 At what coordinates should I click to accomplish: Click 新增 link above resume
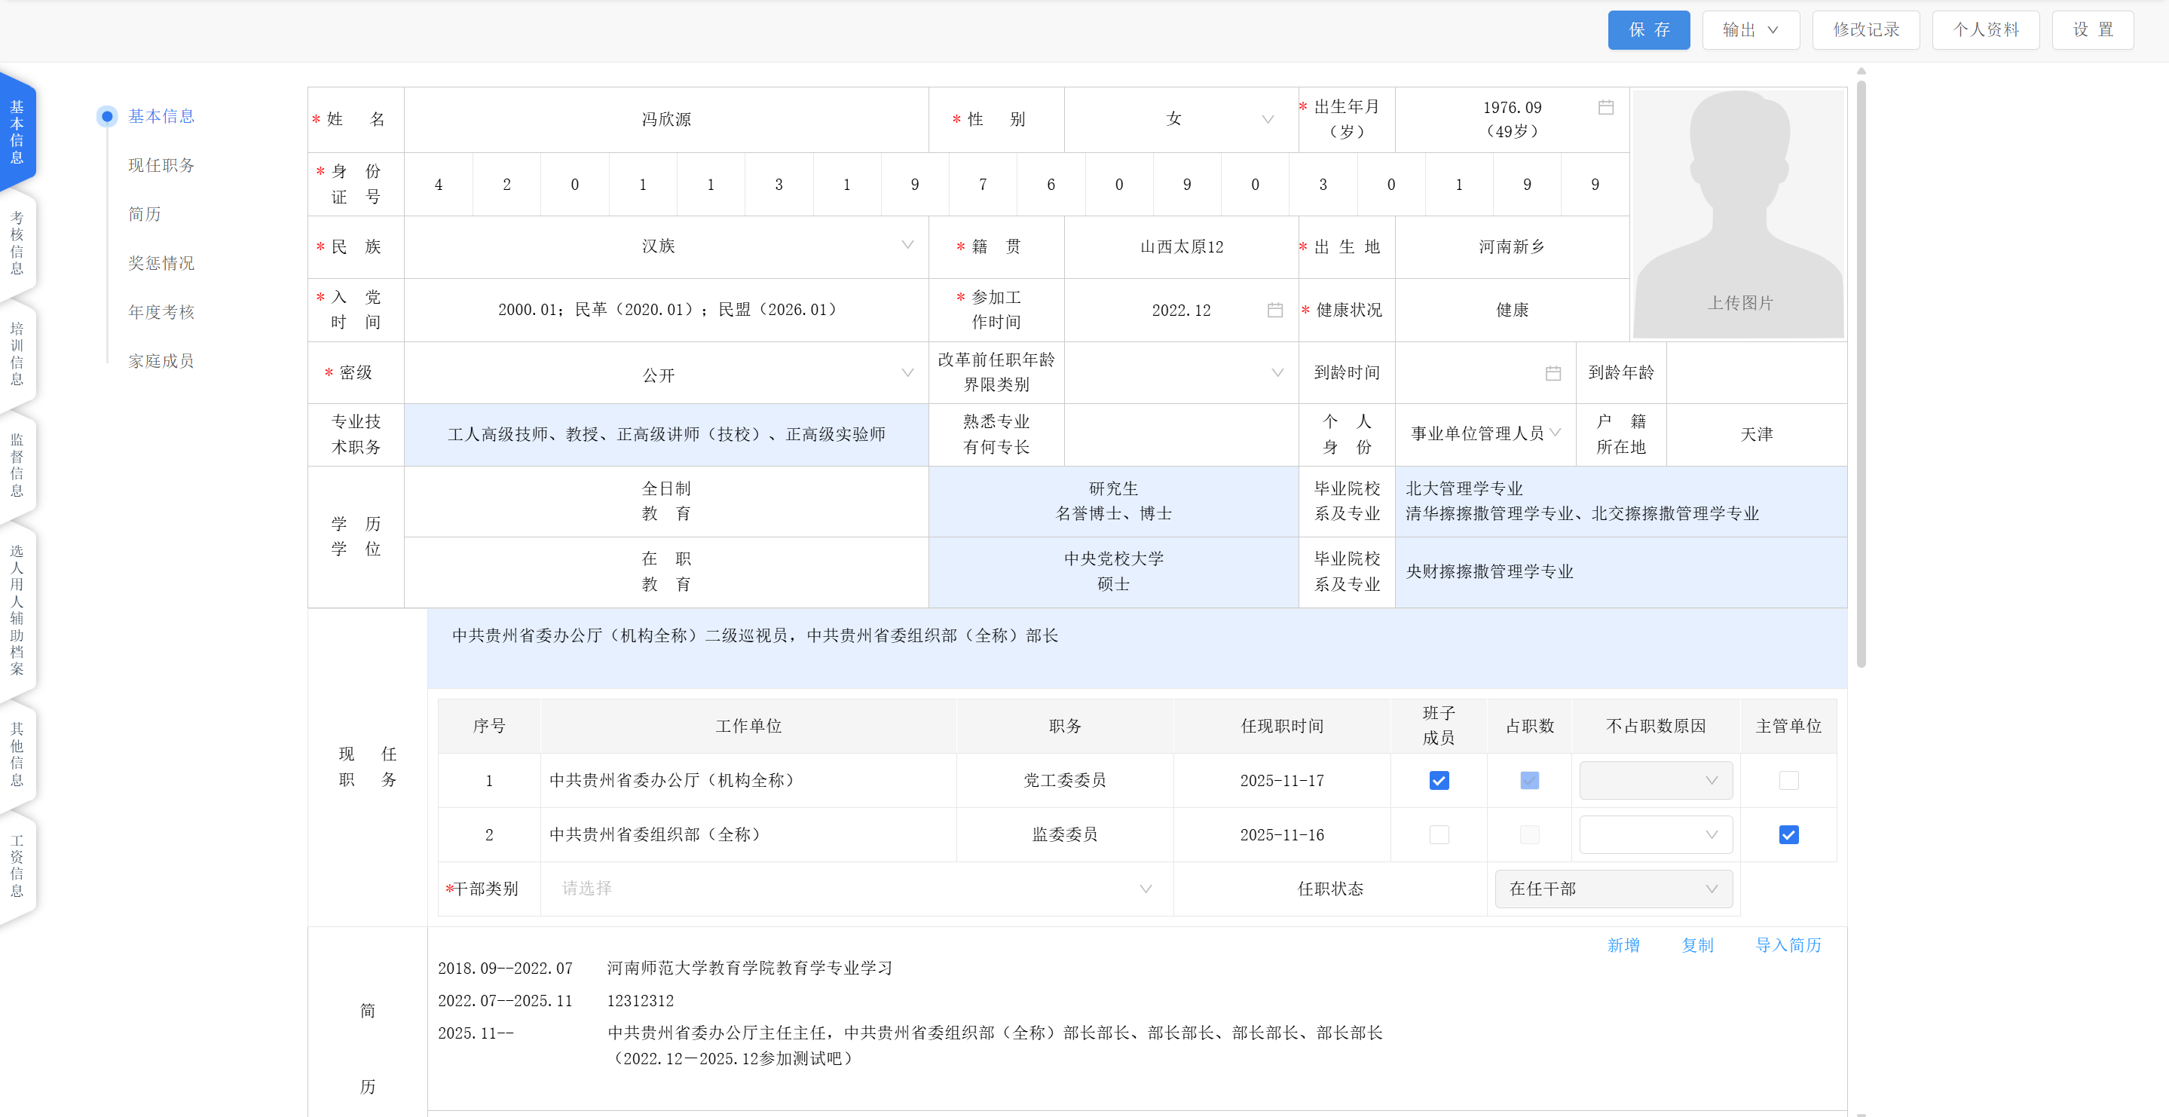(1623, 945)
